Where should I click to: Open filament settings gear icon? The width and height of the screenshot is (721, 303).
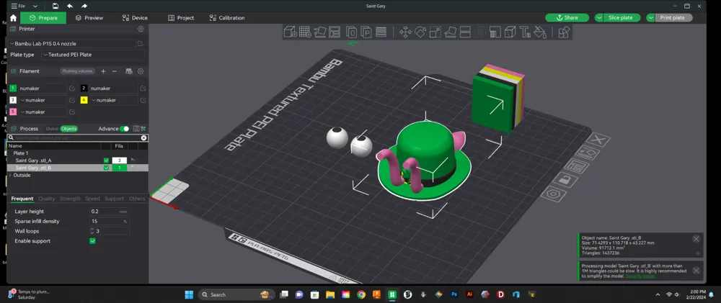pyautogui.click(x=141, y=71)
